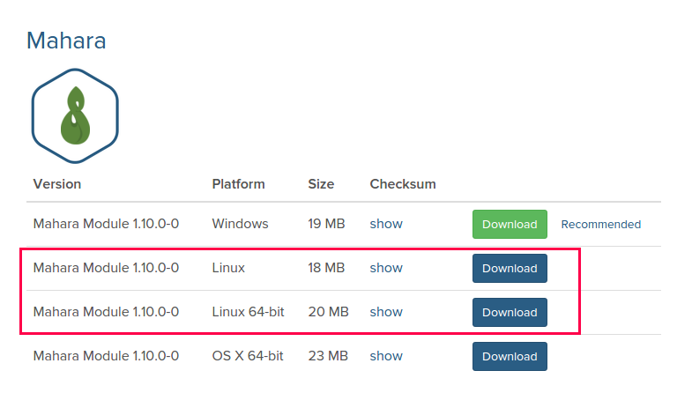This screenshot has width=692, height=393.
Task: Select the Windows row version text
Action: [x=106, y=224]
